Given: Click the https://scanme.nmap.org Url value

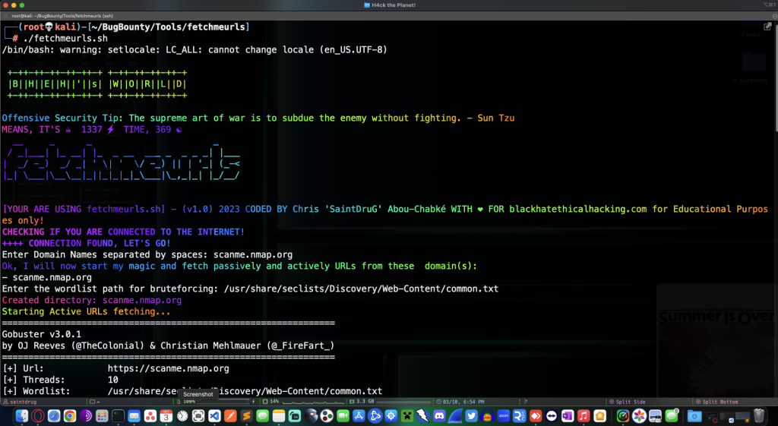Looking at the screenshot, I should click(x=168, y=368).
